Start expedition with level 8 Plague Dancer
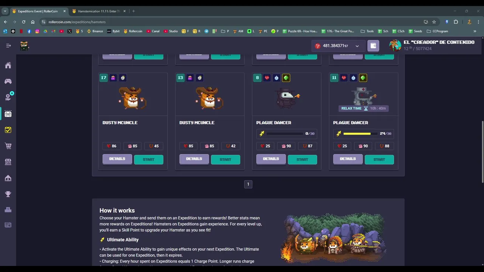 (302, 159)
